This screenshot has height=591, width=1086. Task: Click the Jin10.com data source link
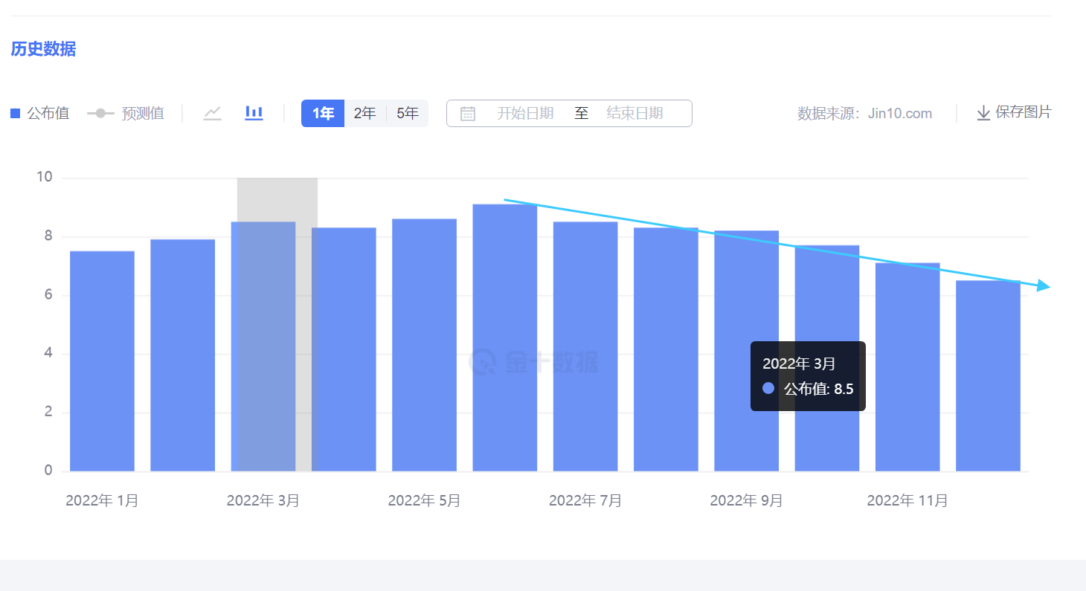coord(899,112)
